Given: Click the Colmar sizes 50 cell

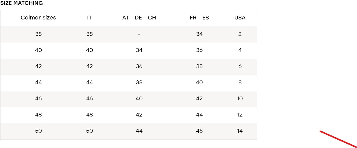Looking at the screenshot, I should pos(38,131).
